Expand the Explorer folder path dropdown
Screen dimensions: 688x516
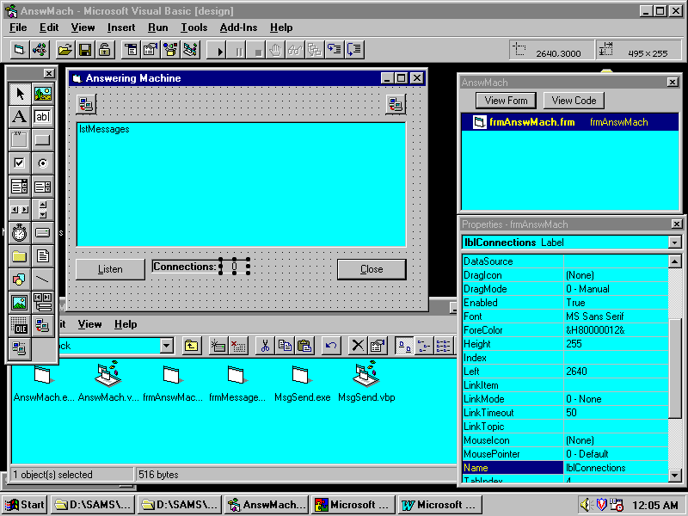click(167, 346)
